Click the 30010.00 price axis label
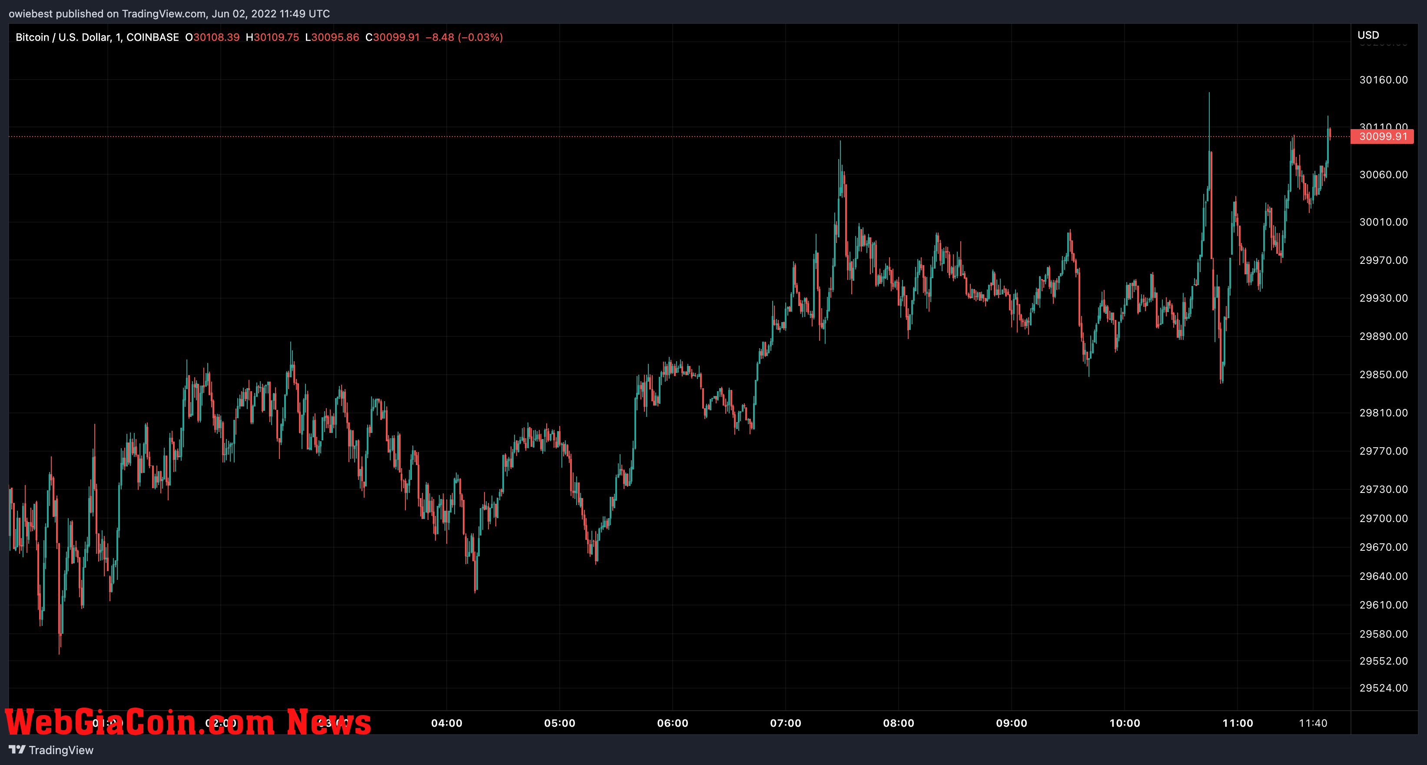 (1383, 222)
